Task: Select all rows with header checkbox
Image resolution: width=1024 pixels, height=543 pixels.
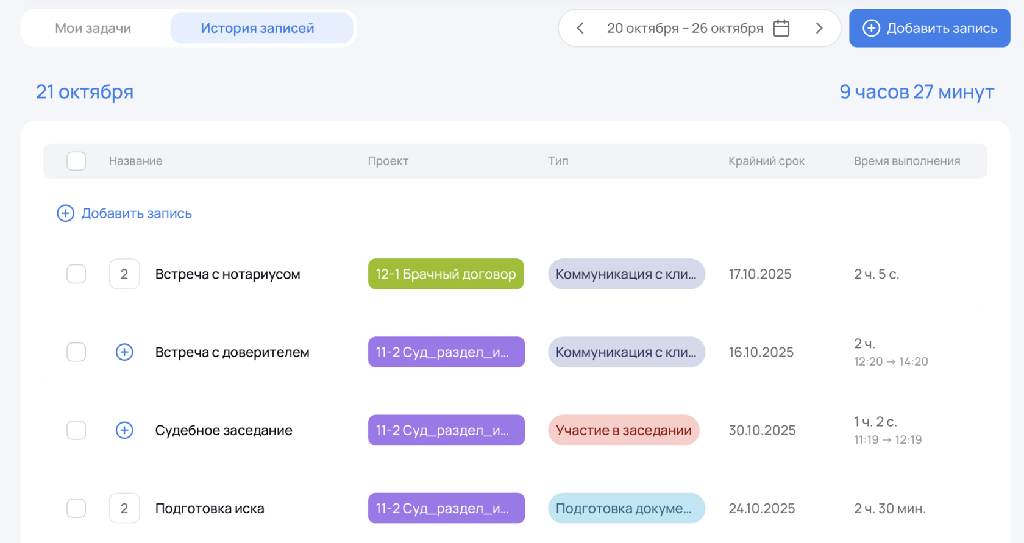Action: pos(76,161)
